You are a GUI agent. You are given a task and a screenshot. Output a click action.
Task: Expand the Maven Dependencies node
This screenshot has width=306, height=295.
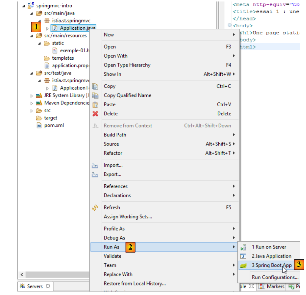point(32,103)
